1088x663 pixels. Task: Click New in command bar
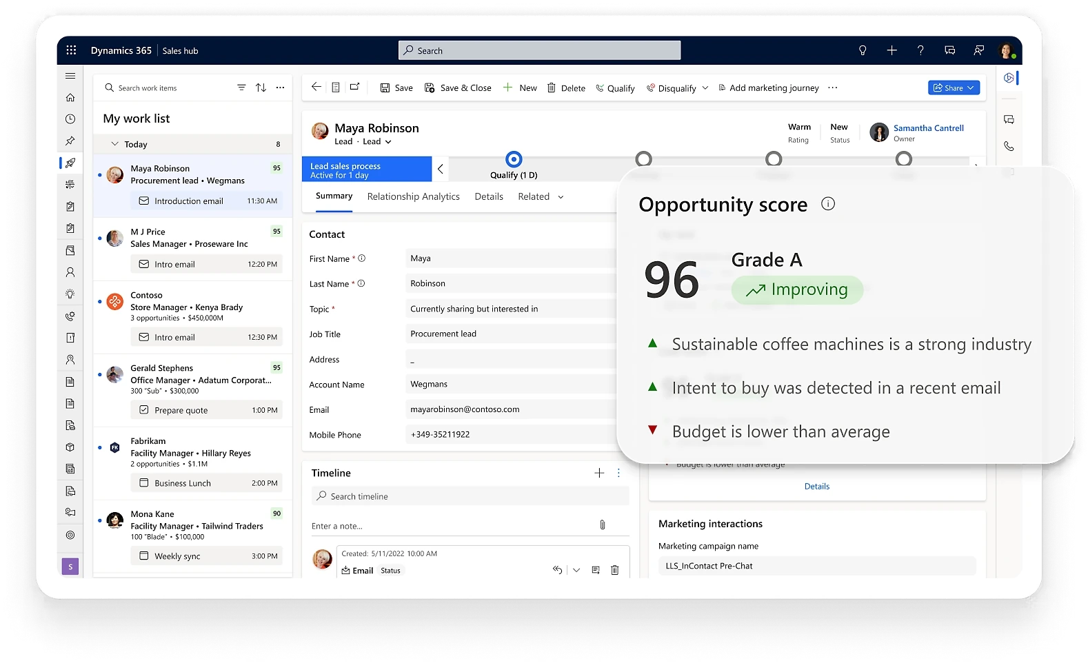click(x=520, y=88)
